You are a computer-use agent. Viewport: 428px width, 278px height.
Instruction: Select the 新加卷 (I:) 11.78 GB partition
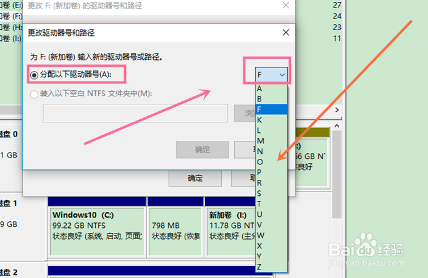(x=231, y=232)
